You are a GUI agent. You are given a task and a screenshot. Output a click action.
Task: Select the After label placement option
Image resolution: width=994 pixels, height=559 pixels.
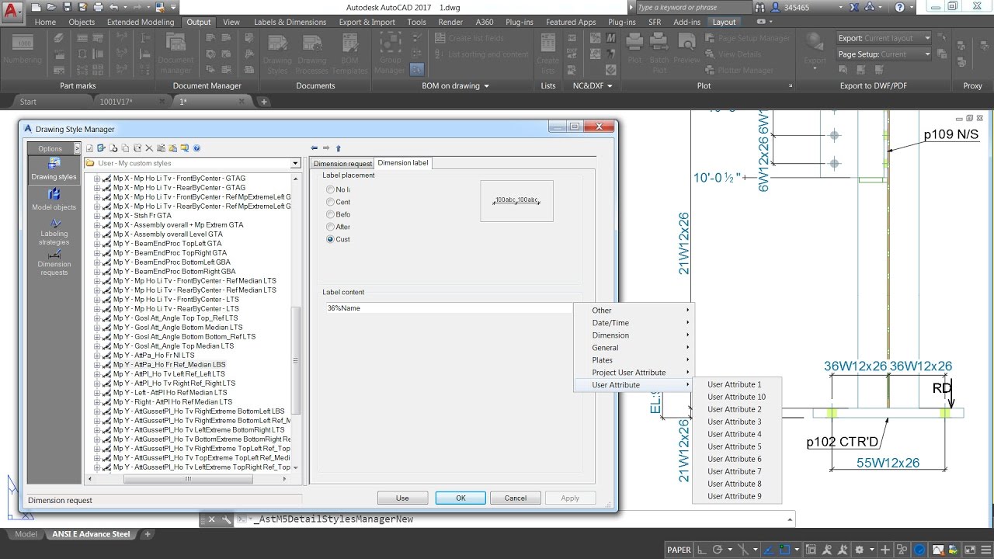pyautogui.click(x=330, y=227)
